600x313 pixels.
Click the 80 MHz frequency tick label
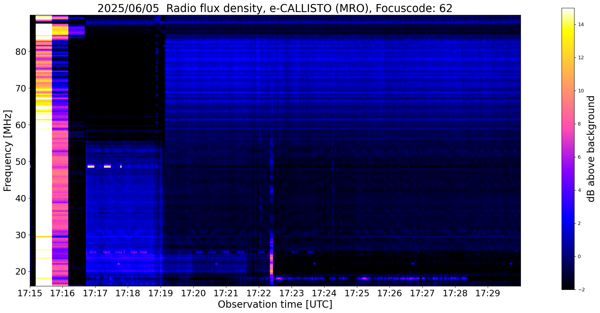21,52
